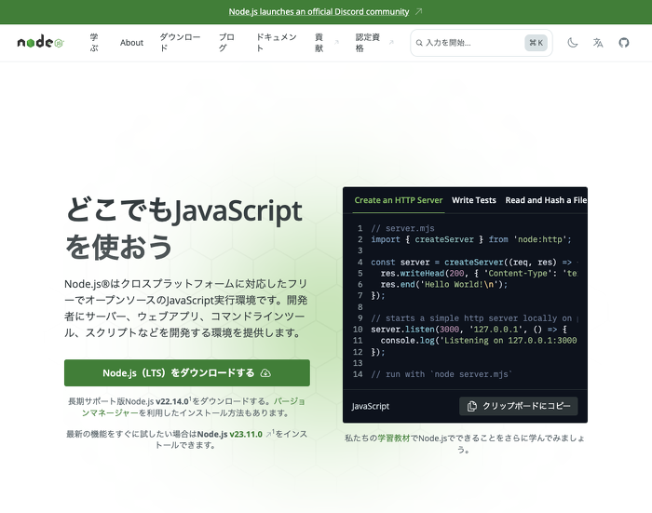The height and width of the screenshot is (513, 652).
Task: Switch to the Write Tests tab
Action: click(x=474, y=200)
